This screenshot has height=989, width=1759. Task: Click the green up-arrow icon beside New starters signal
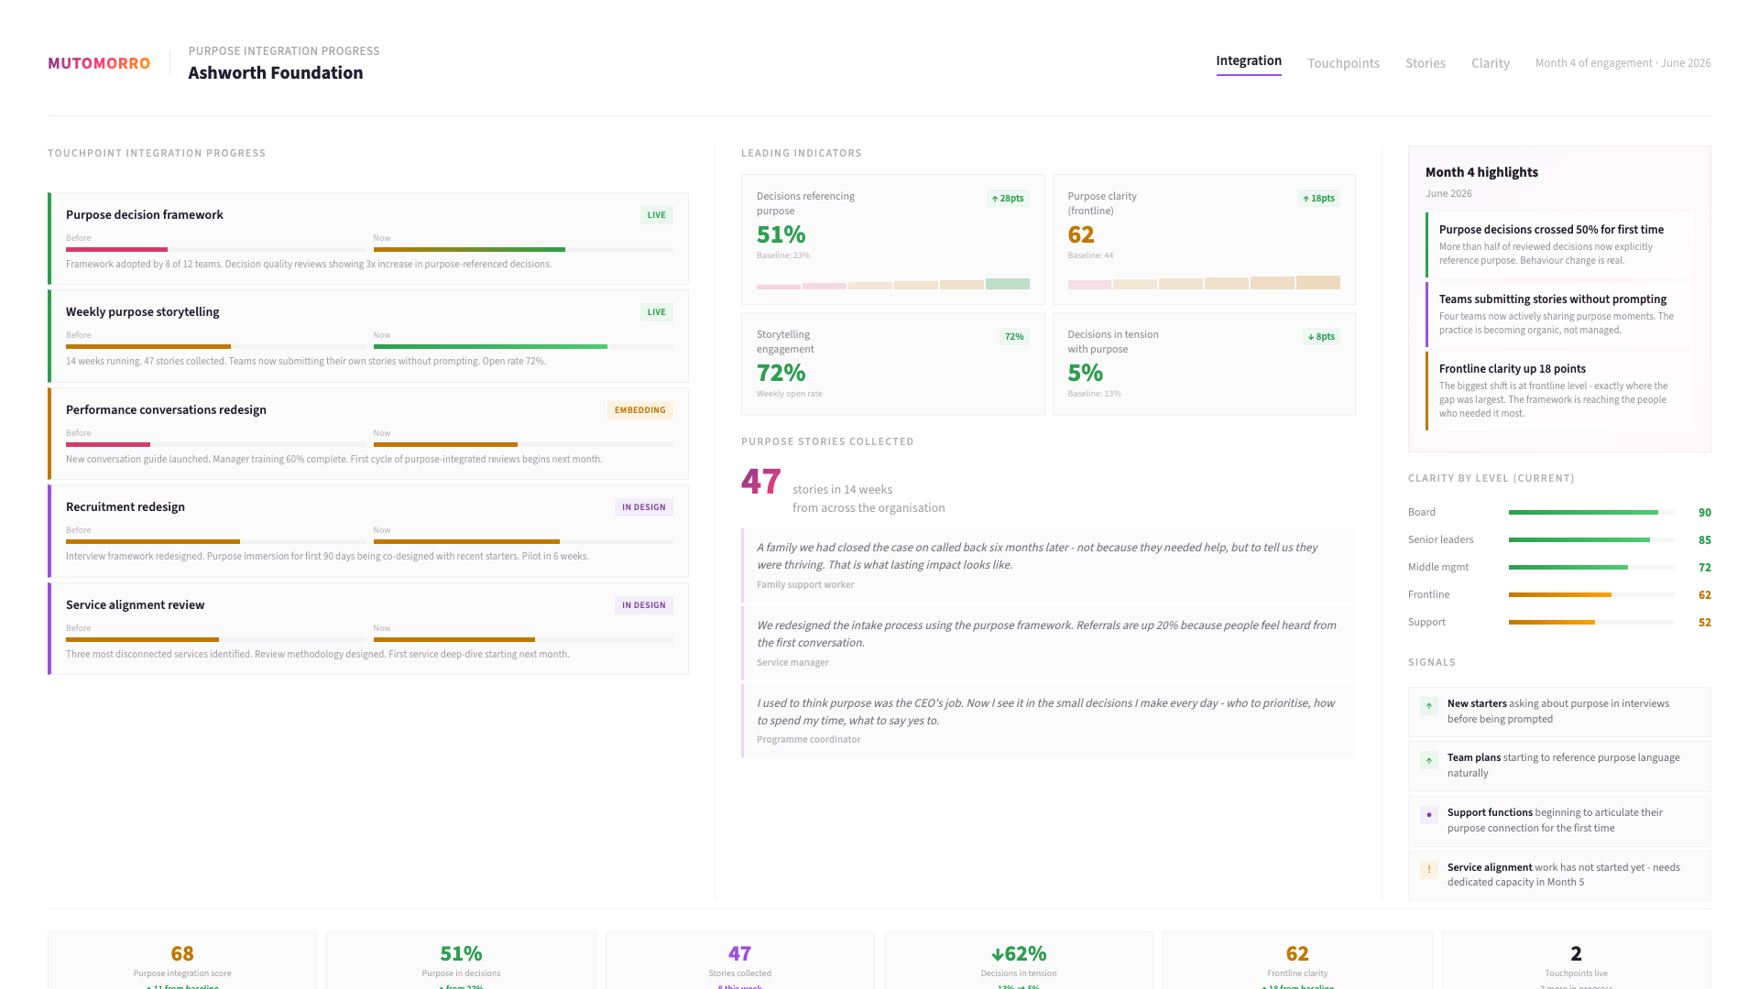(x=1428, y=706)
